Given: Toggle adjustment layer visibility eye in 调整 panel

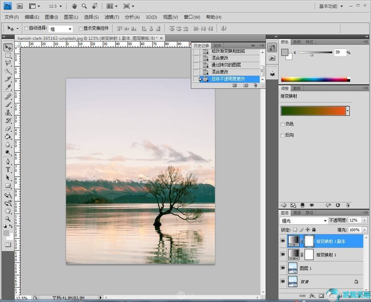Looking at the screenshot, I should [x=312, y=205].
